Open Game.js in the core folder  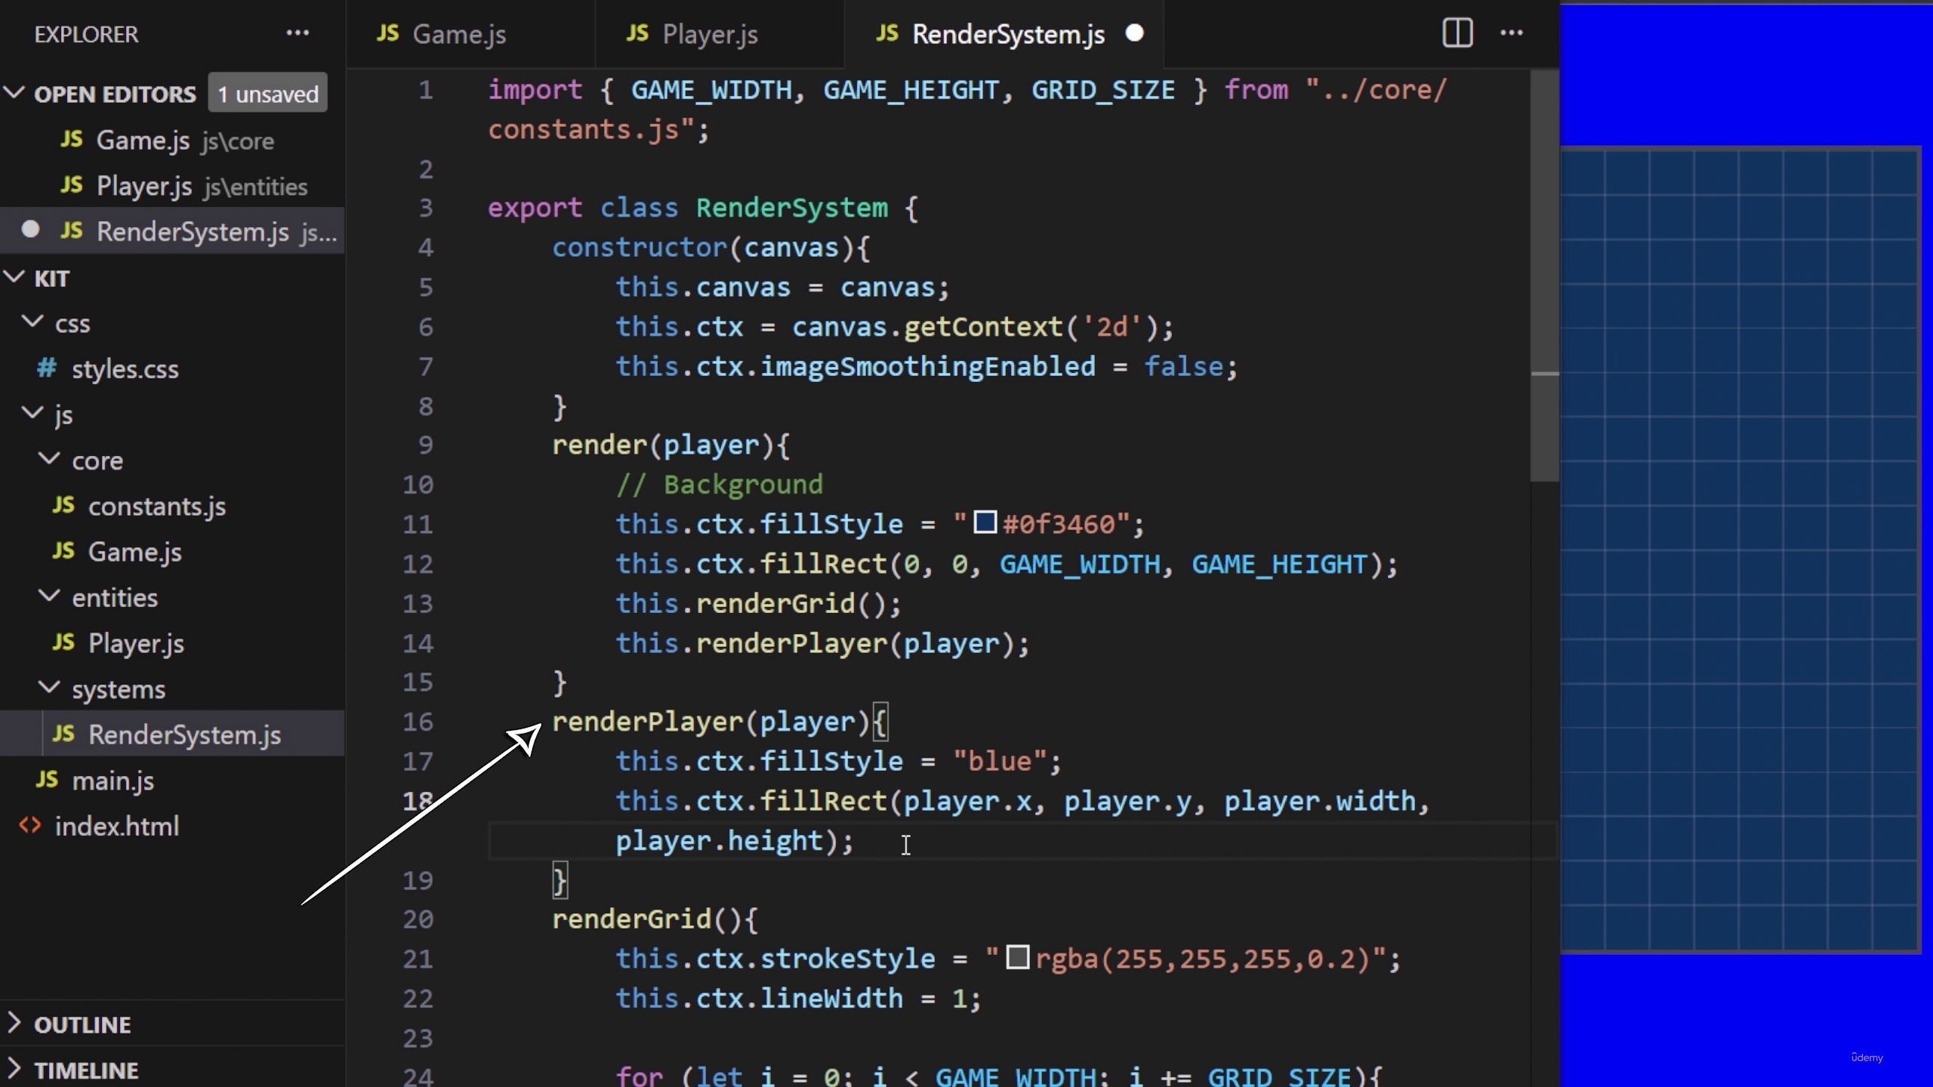point(172,551)
